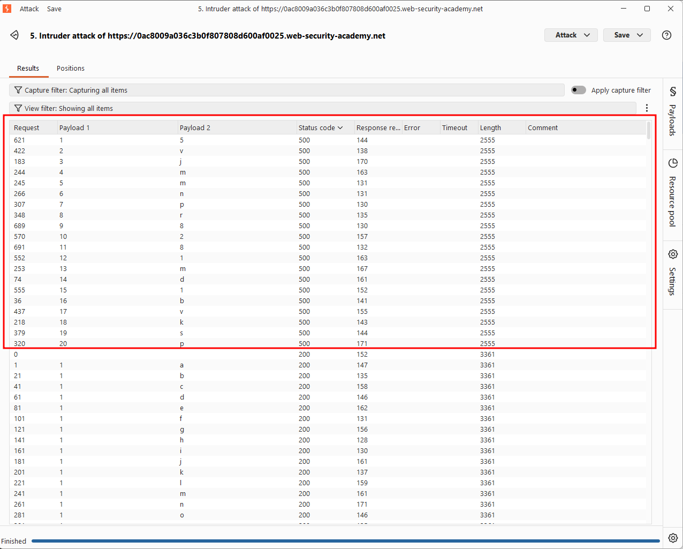
Task: Select request 101 row
Action: point(328,418)
